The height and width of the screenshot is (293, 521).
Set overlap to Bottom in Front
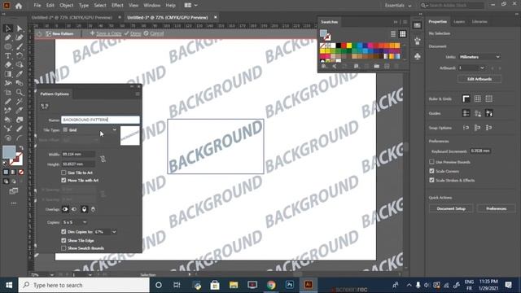pos(93,209)
